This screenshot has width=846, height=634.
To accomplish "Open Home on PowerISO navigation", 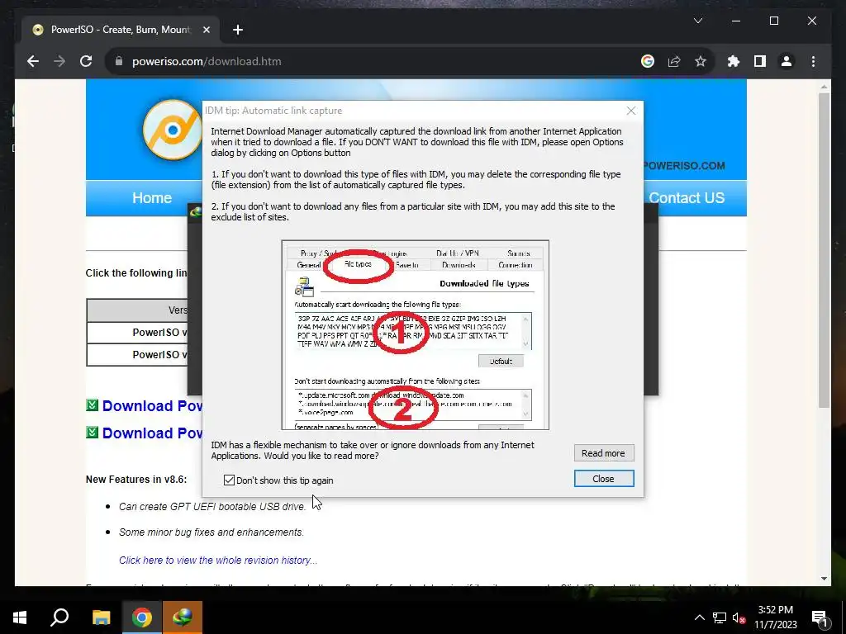I will coord(152,198).
